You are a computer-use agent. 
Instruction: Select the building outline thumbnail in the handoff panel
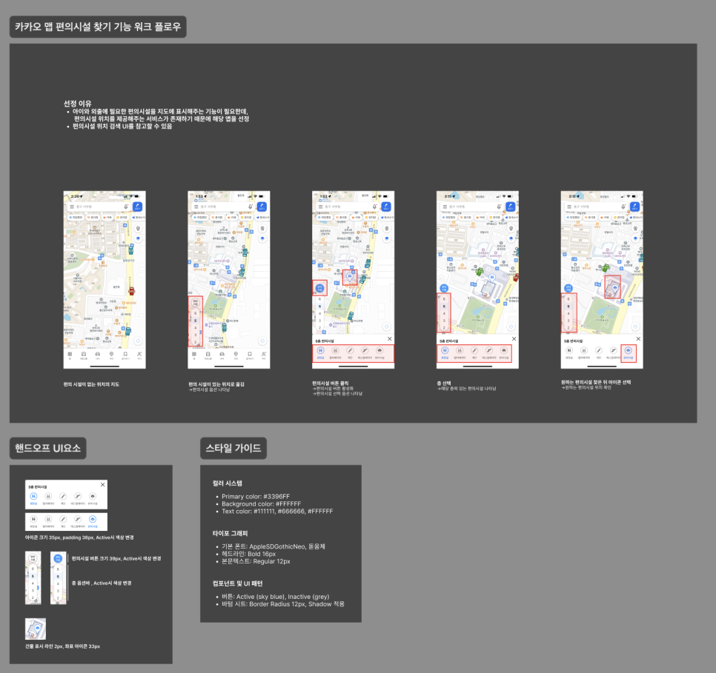[36, 629]
